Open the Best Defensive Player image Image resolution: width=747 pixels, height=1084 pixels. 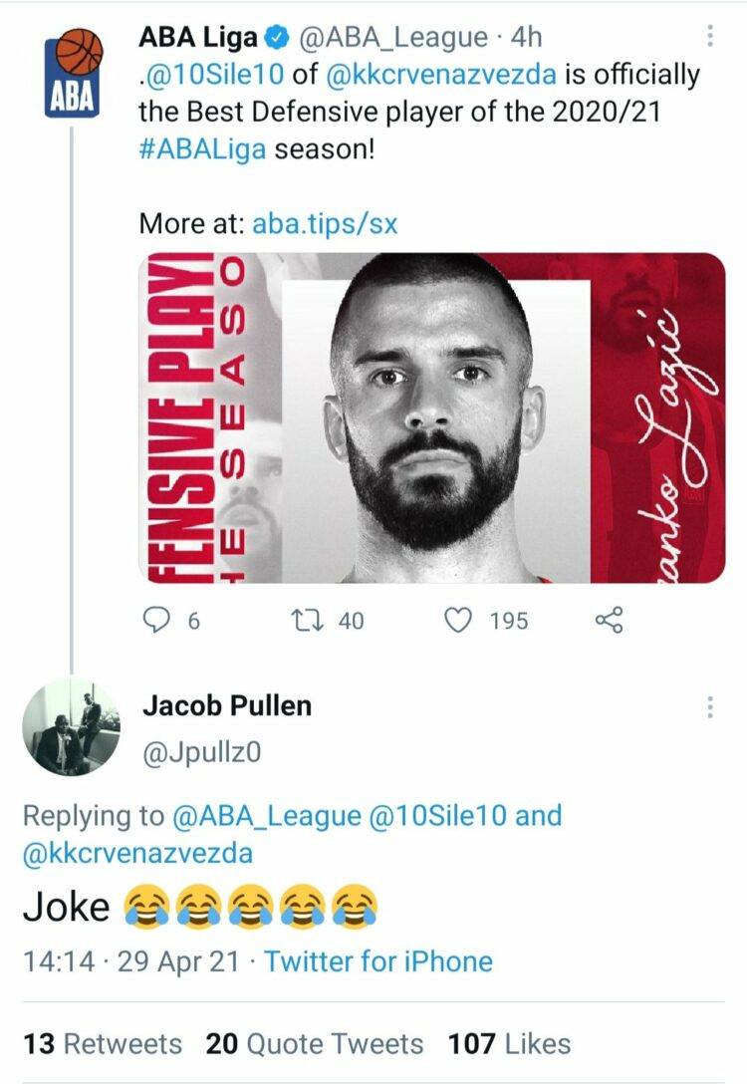pyautogui.click(x=431, y=417)
